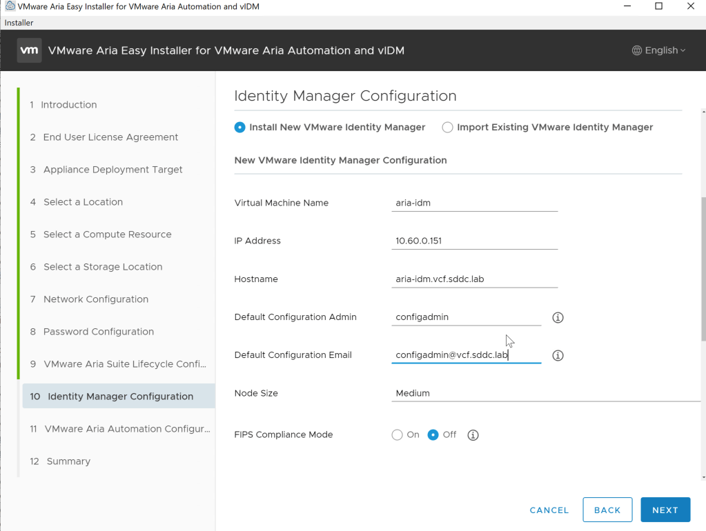Image resolution: width=706 pixels, height=531 pixels.
Task: Select Install New VMware Identity Manager
Action: pyautogui.click(x=240, y=127)
